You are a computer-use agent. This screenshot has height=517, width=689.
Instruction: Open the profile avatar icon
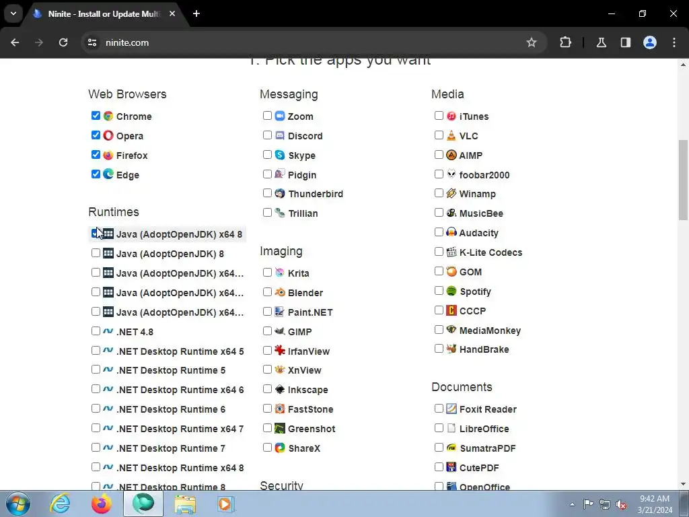pos(650,42)
